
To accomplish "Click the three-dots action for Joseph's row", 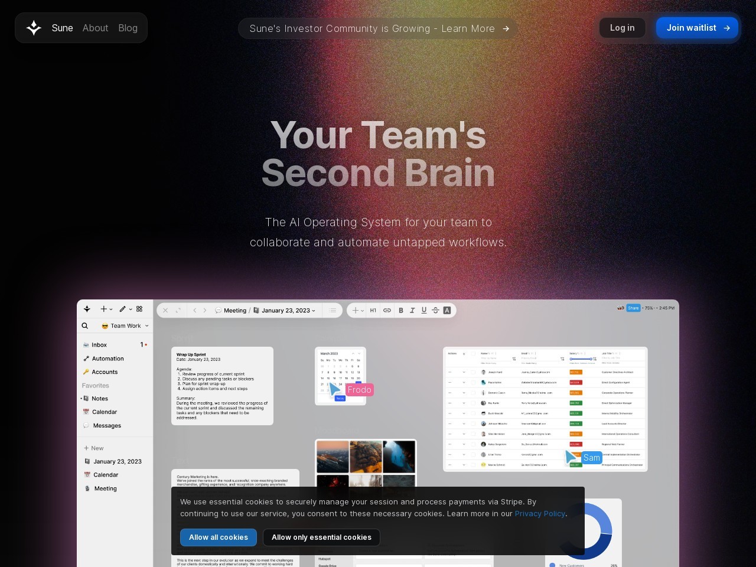I will [x=450, y=372].
